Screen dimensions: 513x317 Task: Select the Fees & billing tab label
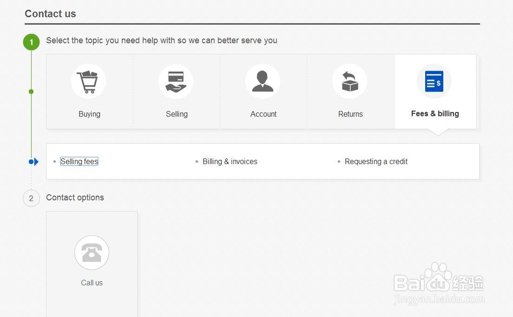click(x=435, y=113)
